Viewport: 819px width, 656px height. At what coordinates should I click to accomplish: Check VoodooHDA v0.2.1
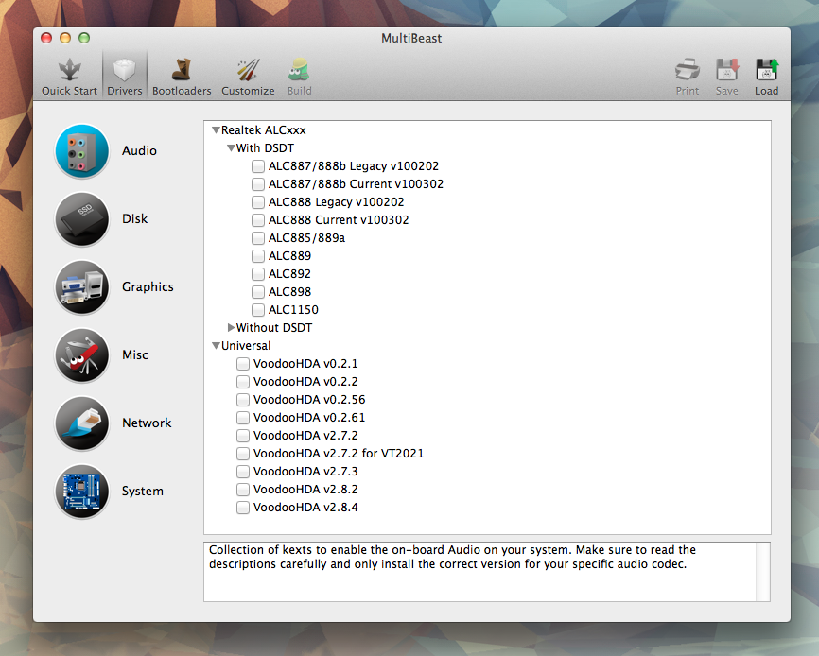243,364
